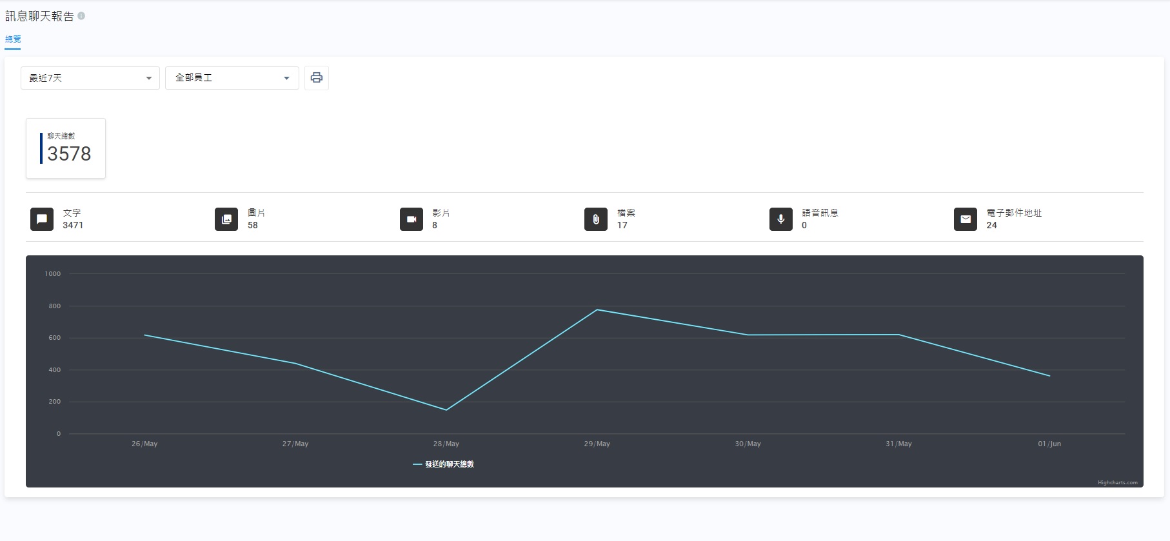Screen dimensions: 1170x541
Task: Open the 最近7天 date range dropdown
Action: [90, 78]
